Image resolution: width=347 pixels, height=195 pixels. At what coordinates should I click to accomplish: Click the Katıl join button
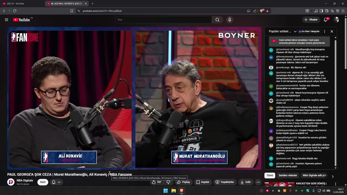[x=43, y=182]
